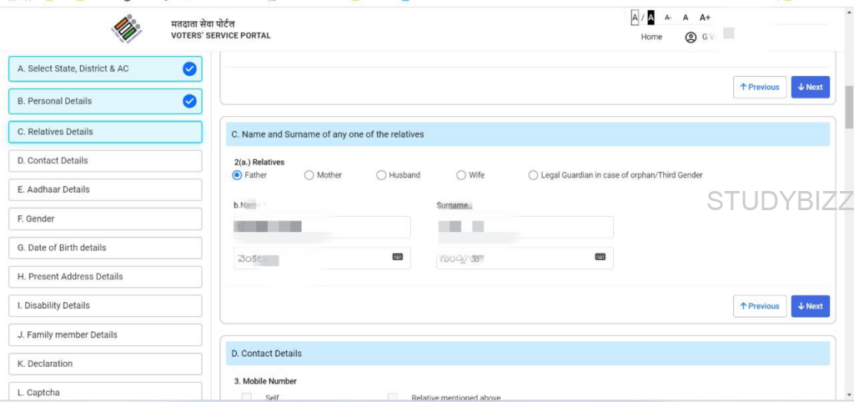The image size is (854, 402).
Task: Tick the Self mobile number checkbox
Action: (x=247, y=398)
